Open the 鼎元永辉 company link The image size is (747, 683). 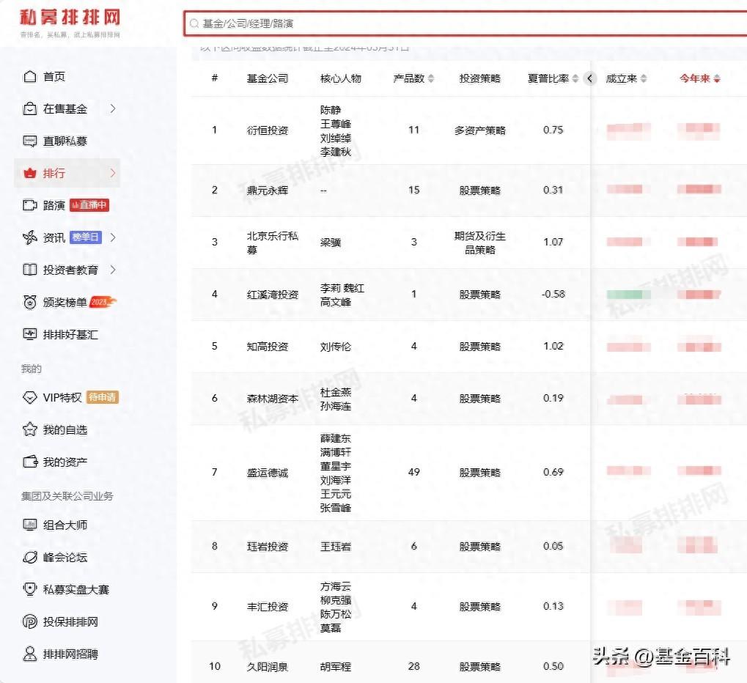coord(268,191)
